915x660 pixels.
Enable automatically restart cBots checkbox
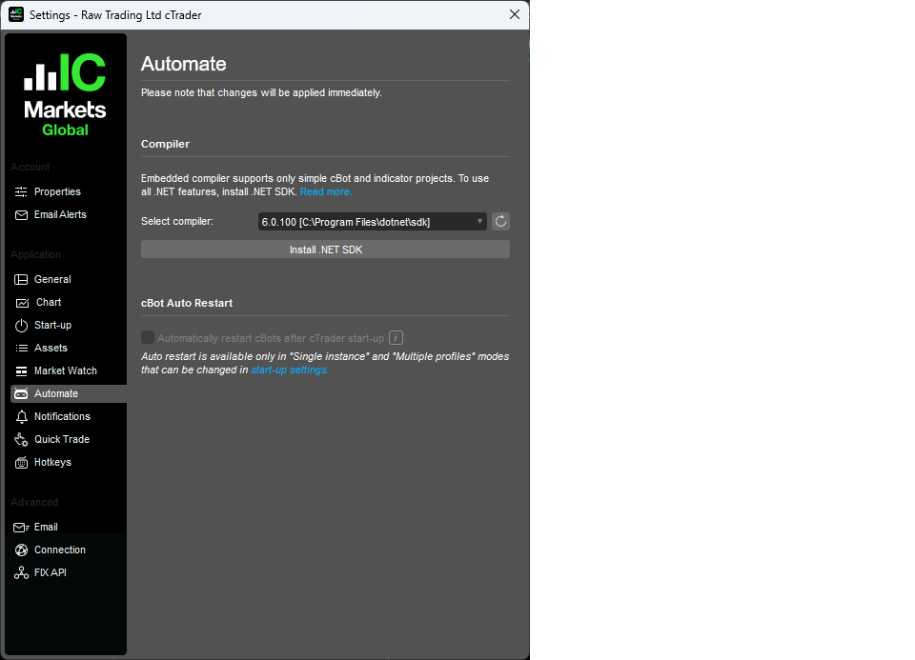pyautogui.click(x=148, y=337)
